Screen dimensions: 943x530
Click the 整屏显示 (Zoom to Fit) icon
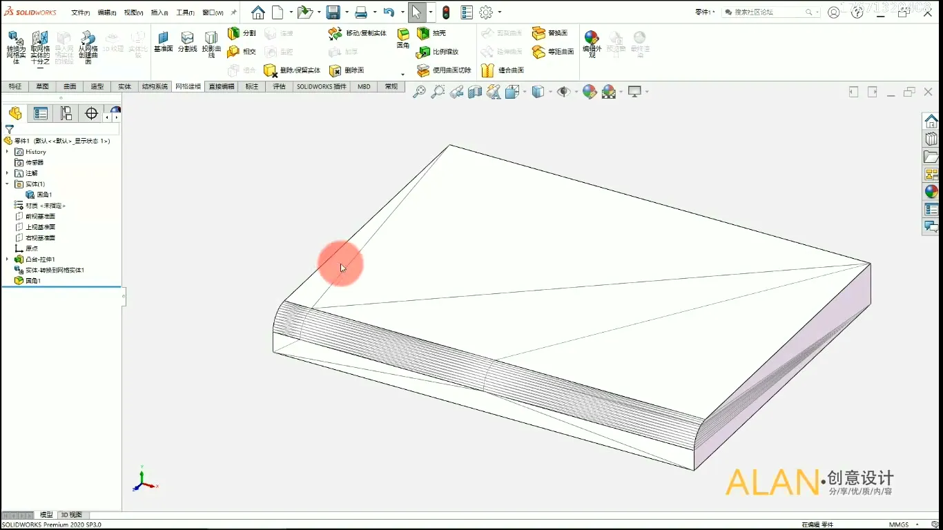(419, 91)
